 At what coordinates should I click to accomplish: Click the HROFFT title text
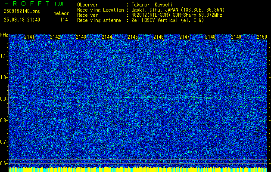(x=27, y=3)
